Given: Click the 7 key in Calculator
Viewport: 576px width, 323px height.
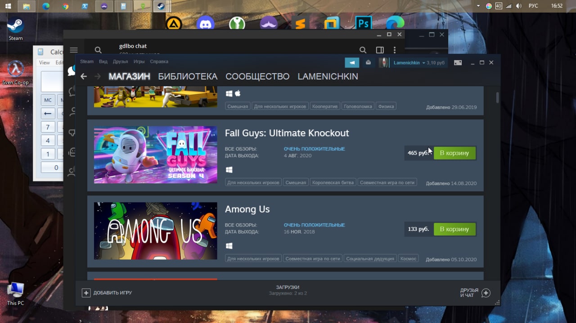Looking at the screenshot, I should (48, 127).
